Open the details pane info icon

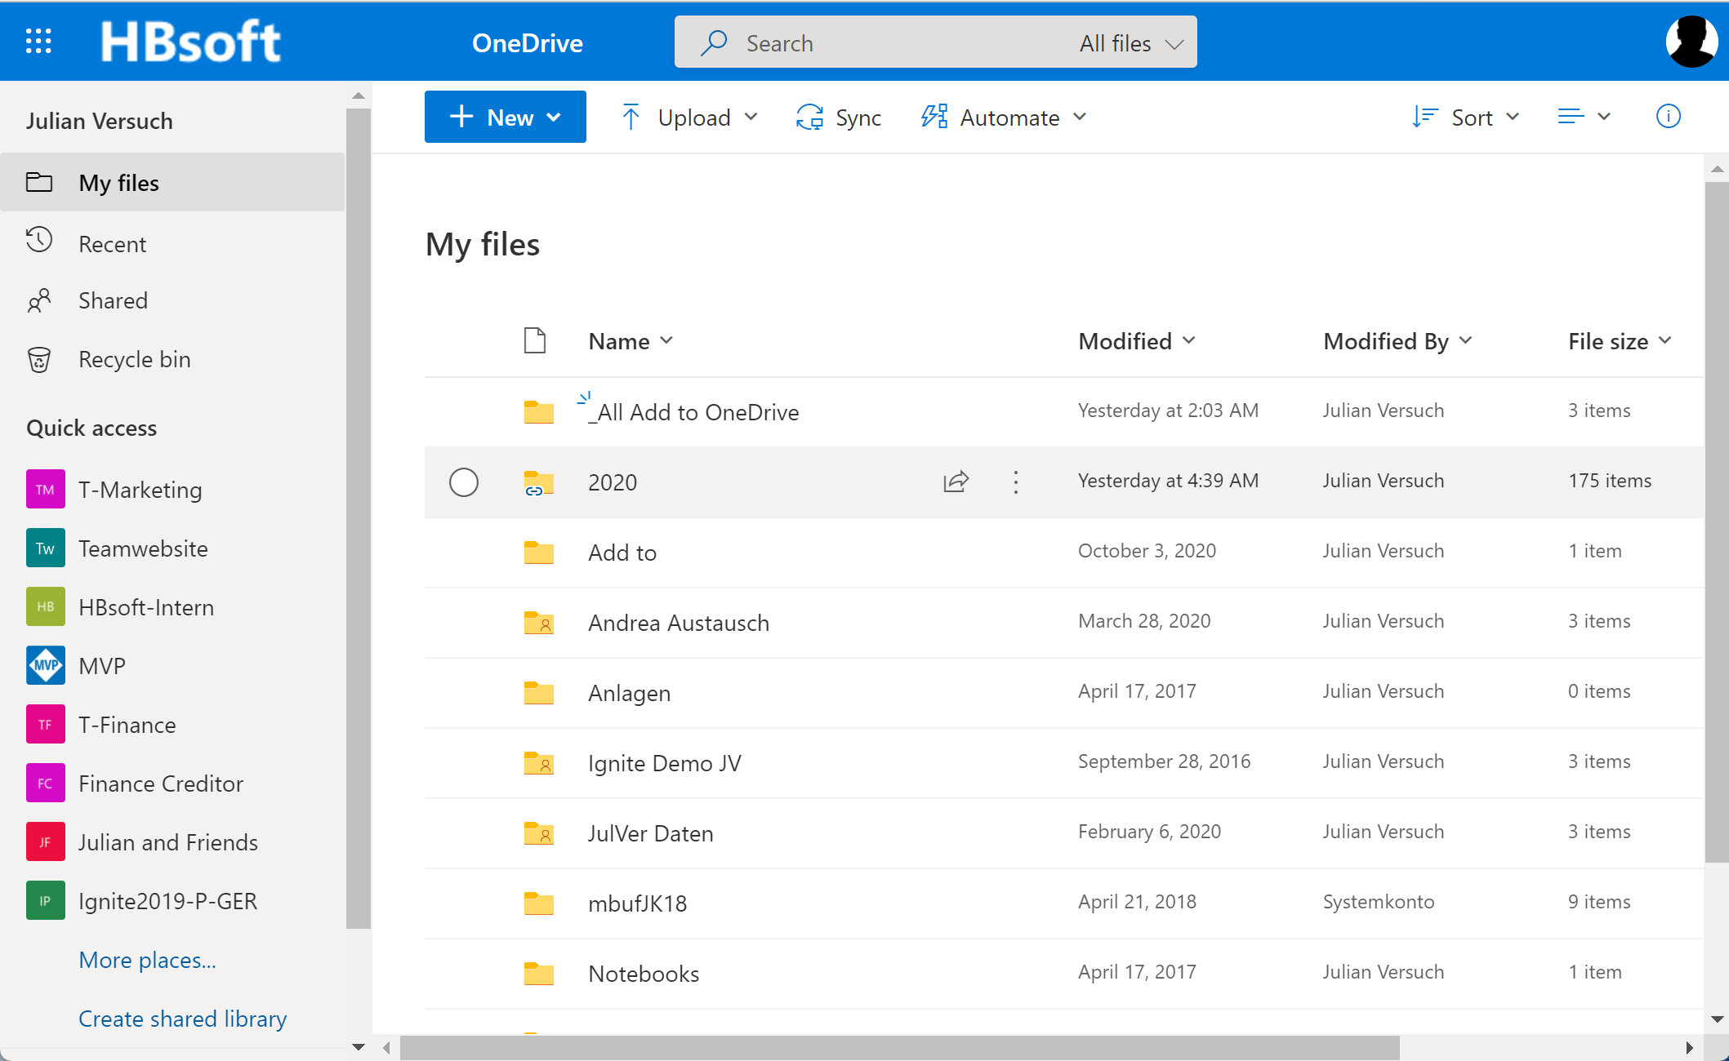(1668, 117)
